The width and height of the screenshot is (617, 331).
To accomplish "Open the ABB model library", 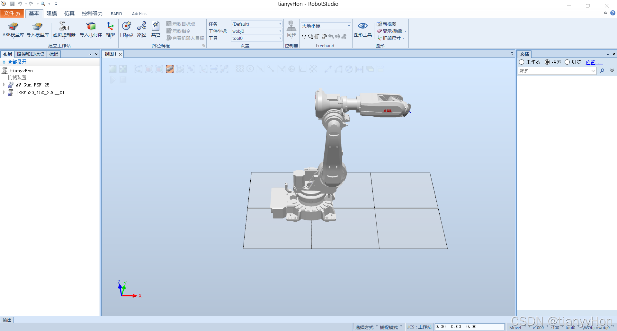I will (x=13, y=30).
